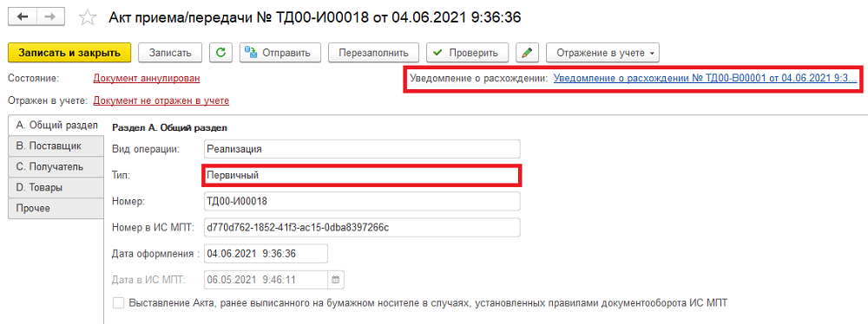Screen dimensions: 868x324
Task: Click Раздел А. Общий раздел heading
Action: [169, 127]
